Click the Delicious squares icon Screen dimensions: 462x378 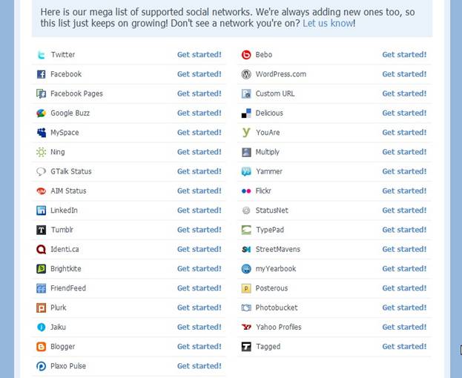246,113
